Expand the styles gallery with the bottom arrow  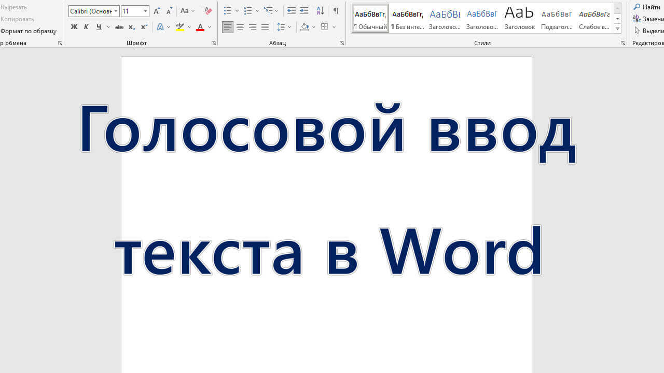[617, 29]
